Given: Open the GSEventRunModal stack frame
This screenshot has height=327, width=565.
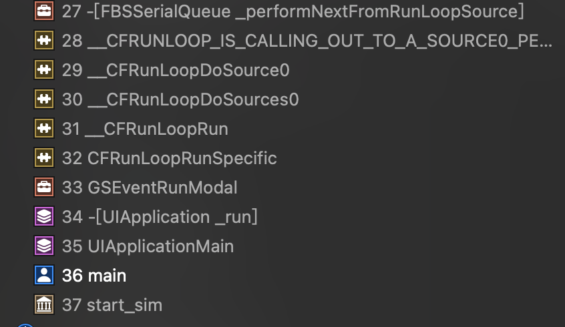Looking at the screenshot, I should pyautogui.click(x=150, y=188).
